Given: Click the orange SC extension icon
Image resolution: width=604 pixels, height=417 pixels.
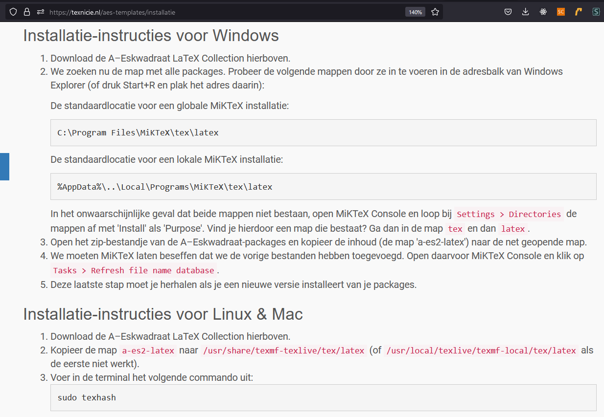Looking at the screenshot, I should (x=561, y=12).
